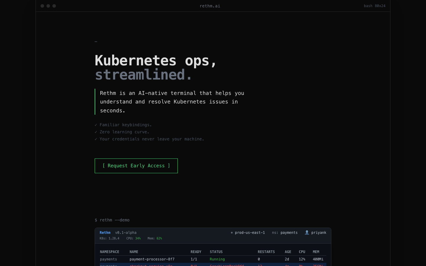The height and width of the screenshot is (266, 426).
Task: Select the v0.1-alpha version label
Action: coord(126,233)
